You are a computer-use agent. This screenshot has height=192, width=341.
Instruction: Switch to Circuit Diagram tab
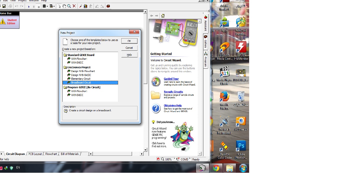point(15,154)
